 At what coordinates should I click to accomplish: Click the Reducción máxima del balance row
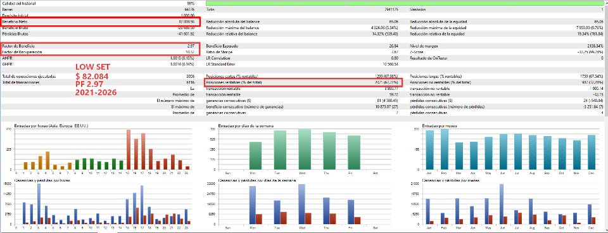click(x=303, y=28)
